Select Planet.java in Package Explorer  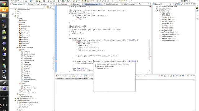tap(26, 67)
